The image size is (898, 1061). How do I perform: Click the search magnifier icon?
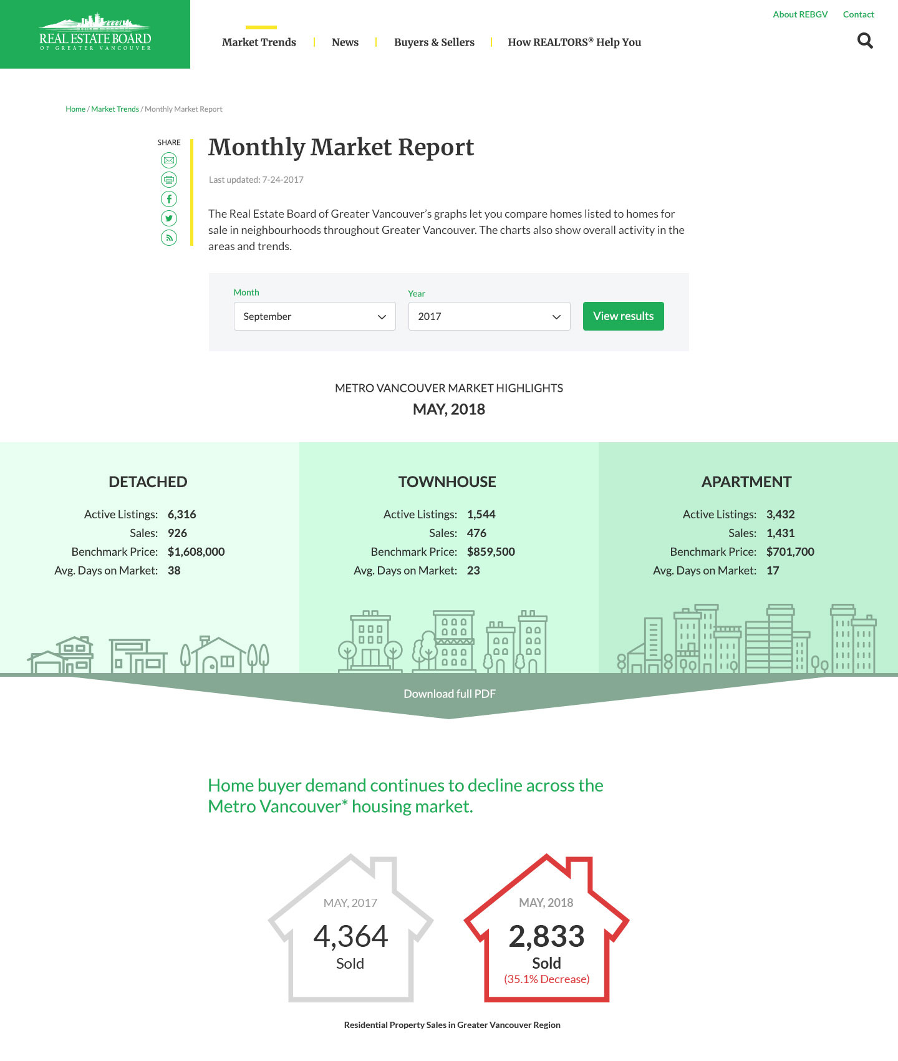865,41
